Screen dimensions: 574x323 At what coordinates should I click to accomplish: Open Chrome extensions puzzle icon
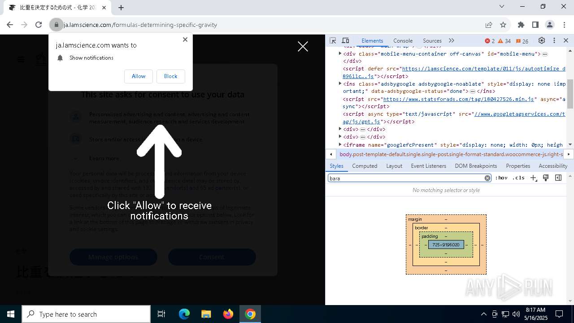coord(521,25)
